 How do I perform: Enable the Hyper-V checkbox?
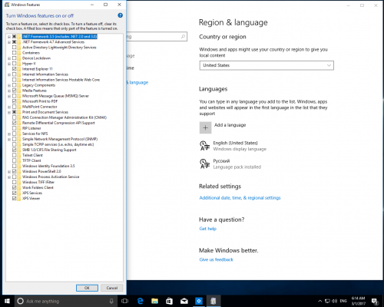[15, 64]
